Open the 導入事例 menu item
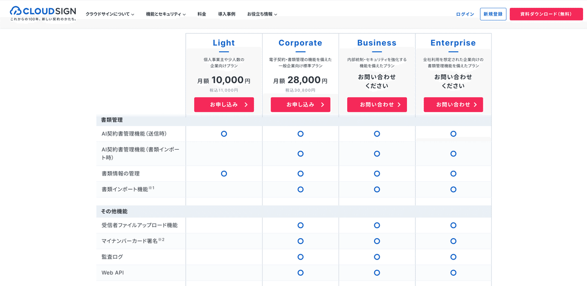 226,14
